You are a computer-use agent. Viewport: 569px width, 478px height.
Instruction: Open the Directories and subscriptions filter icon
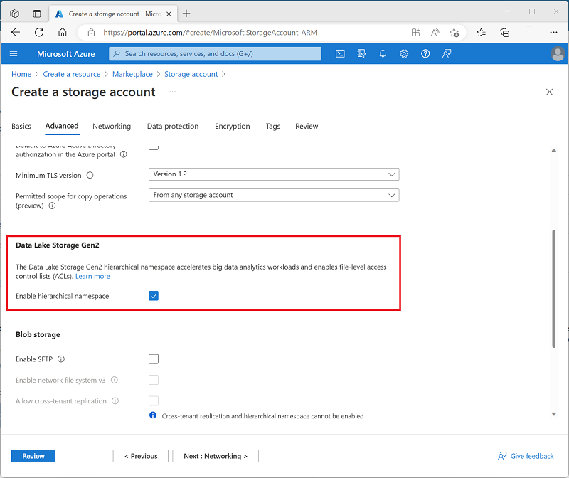coord(361,53)
